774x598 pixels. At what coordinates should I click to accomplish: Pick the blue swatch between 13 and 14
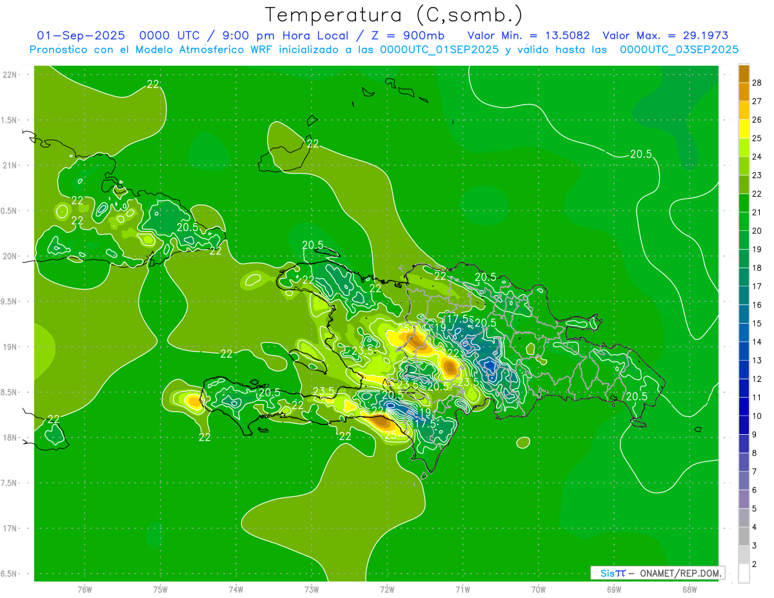[x=744, y=351]
